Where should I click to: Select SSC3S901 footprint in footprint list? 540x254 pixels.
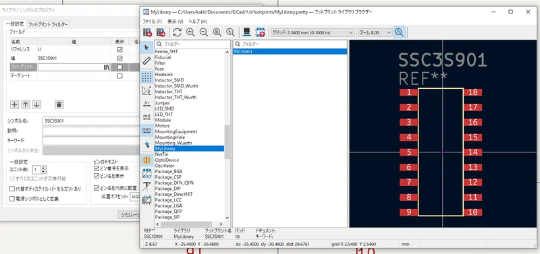pos(290,52)
